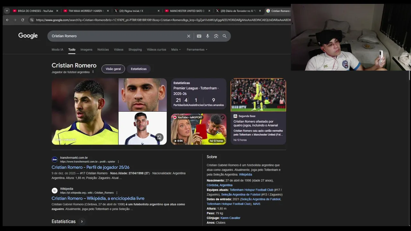Open options menu for transfermarkt result
Image resolution: width=411 pixels, height=231 pixels.
[118, 162]
